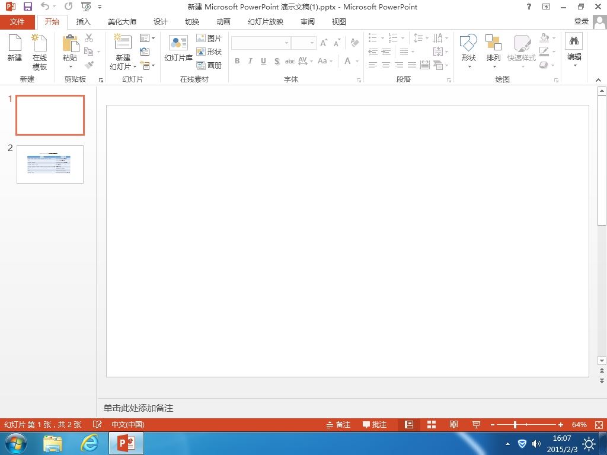This screenshot has width=607, height=455.
Task: Click notes area 单击此处添加备注
Action: 138,408
